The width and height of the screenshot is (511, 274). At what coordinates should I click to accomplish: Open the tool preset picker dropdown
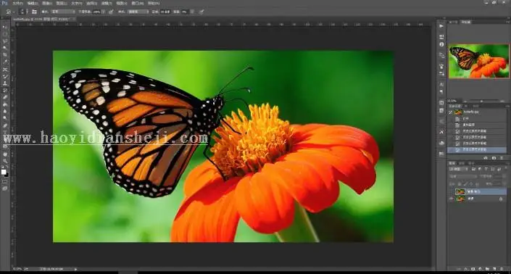(10, 12)
